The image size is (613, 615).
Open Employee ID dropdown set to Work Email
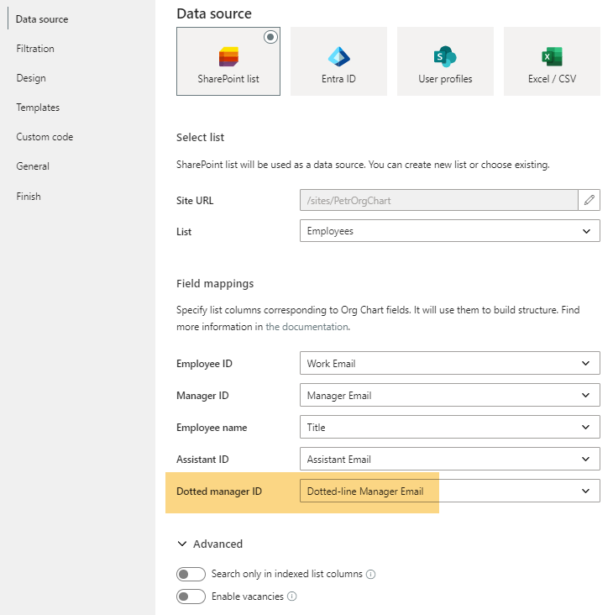coord(449,363)
